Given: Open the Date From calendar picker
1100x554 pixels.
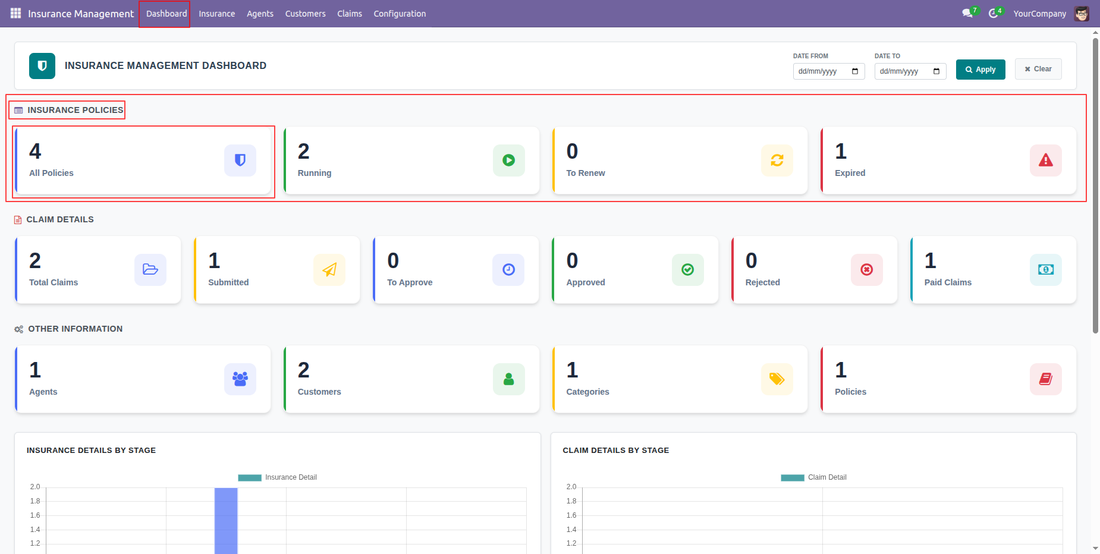Looking at the screenshot, I should point(854,71).
